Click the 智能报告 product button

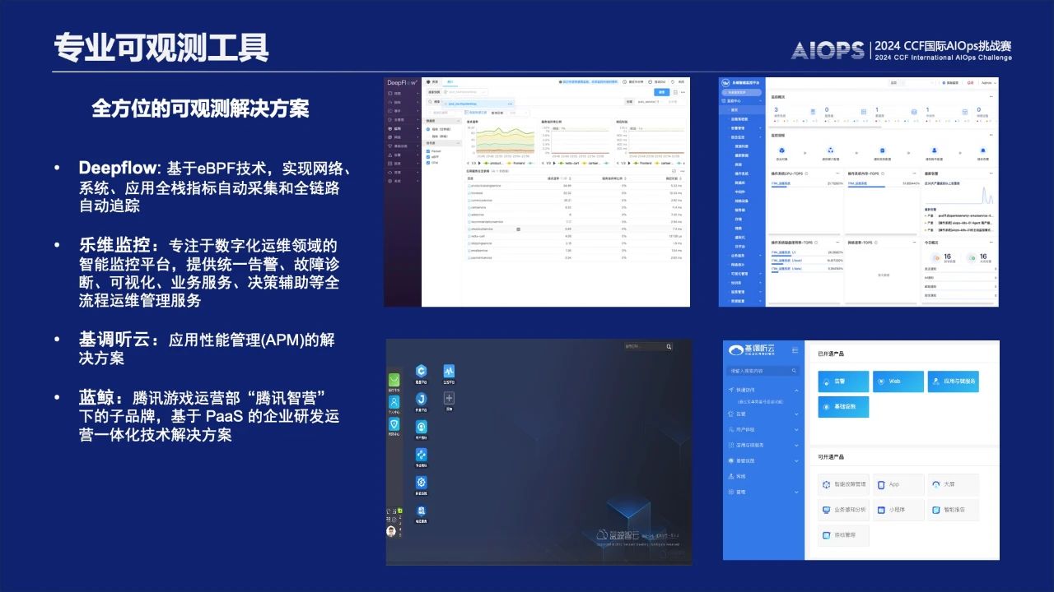point(954,510)
